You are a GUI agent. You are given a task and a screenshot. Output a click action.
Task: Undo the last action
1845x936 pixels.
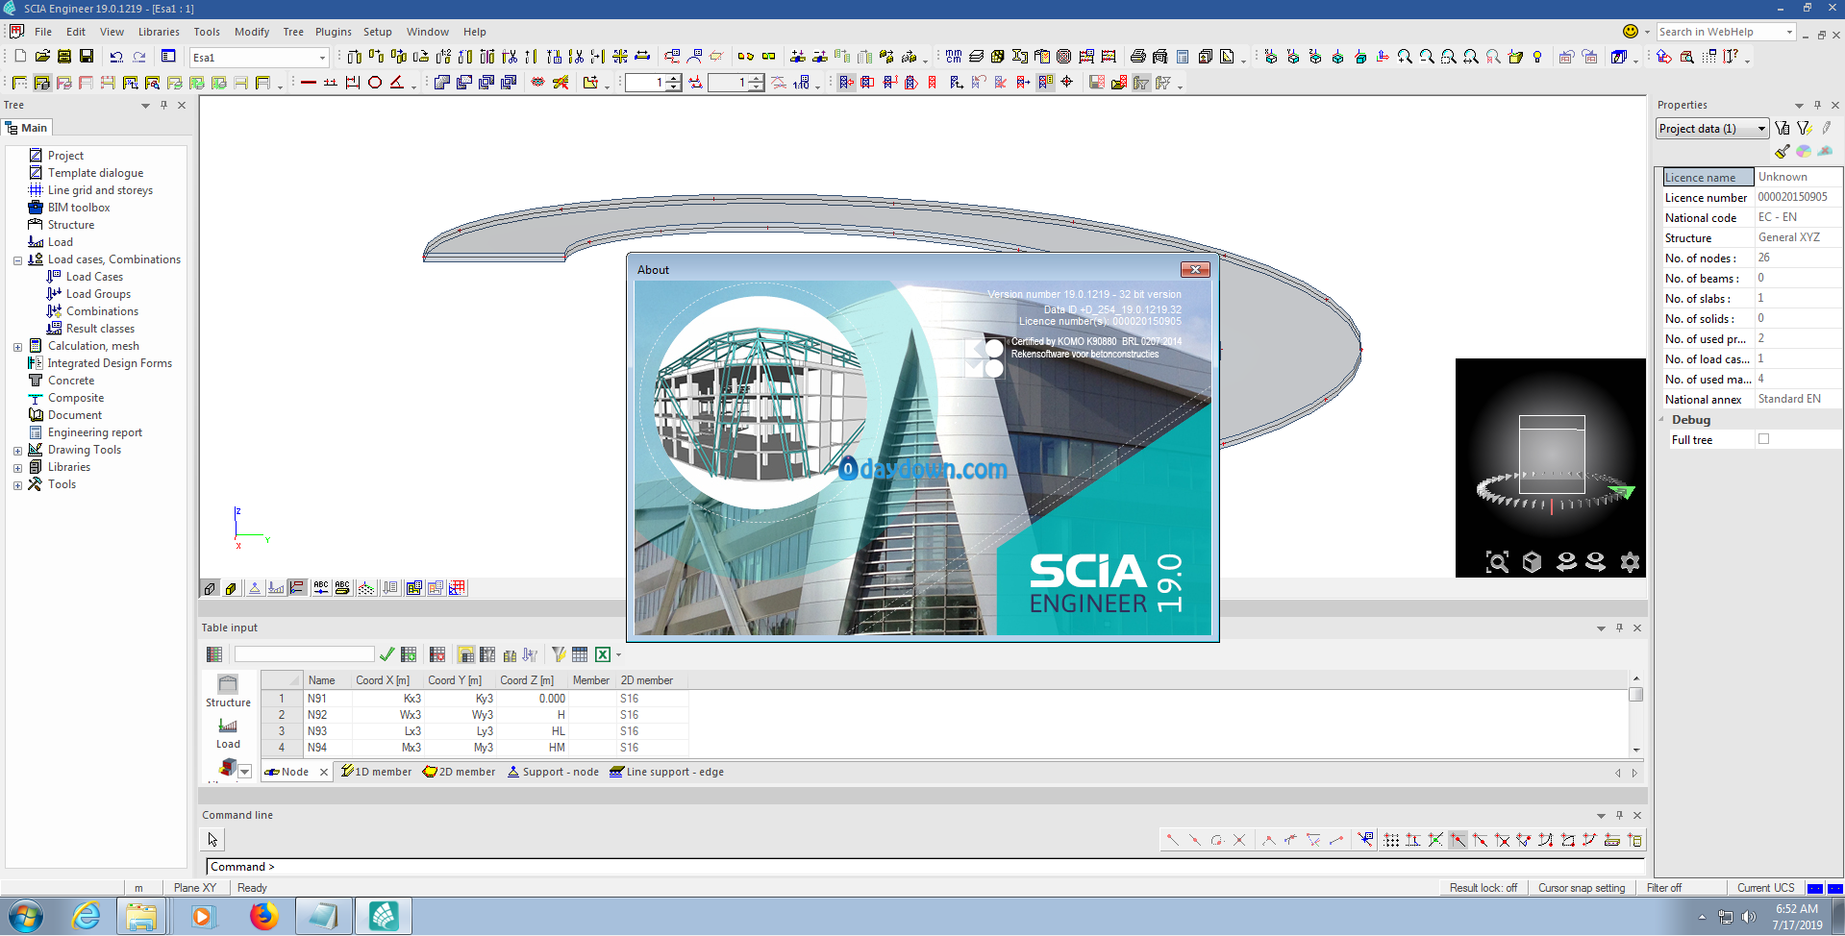pyautogui.click(x=116, y=57)
